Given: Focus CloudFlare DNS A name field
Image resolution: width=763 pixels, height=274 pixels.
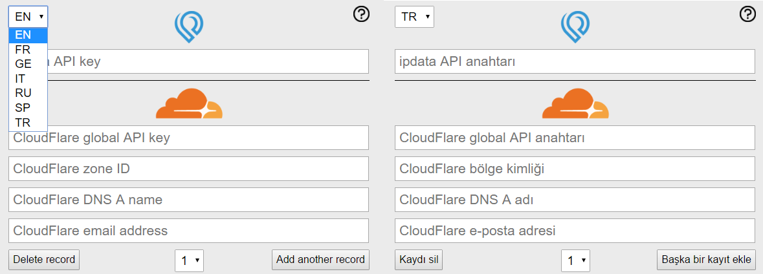Looking at the screenshot, I should [x=189, y=200].
